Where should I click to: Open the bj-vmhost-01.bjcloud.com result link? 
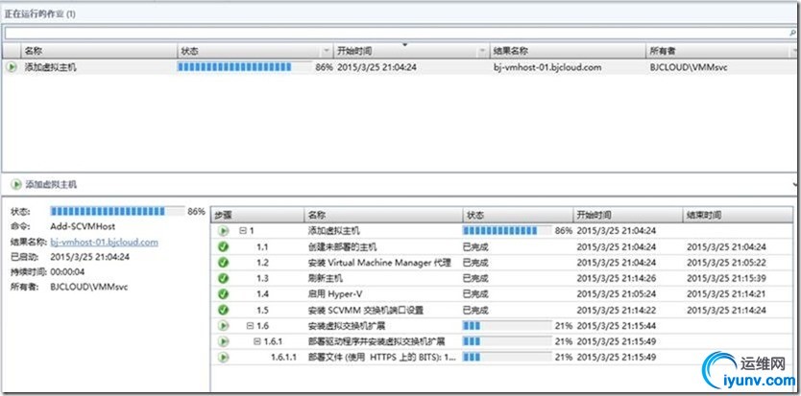pos(105,242)
